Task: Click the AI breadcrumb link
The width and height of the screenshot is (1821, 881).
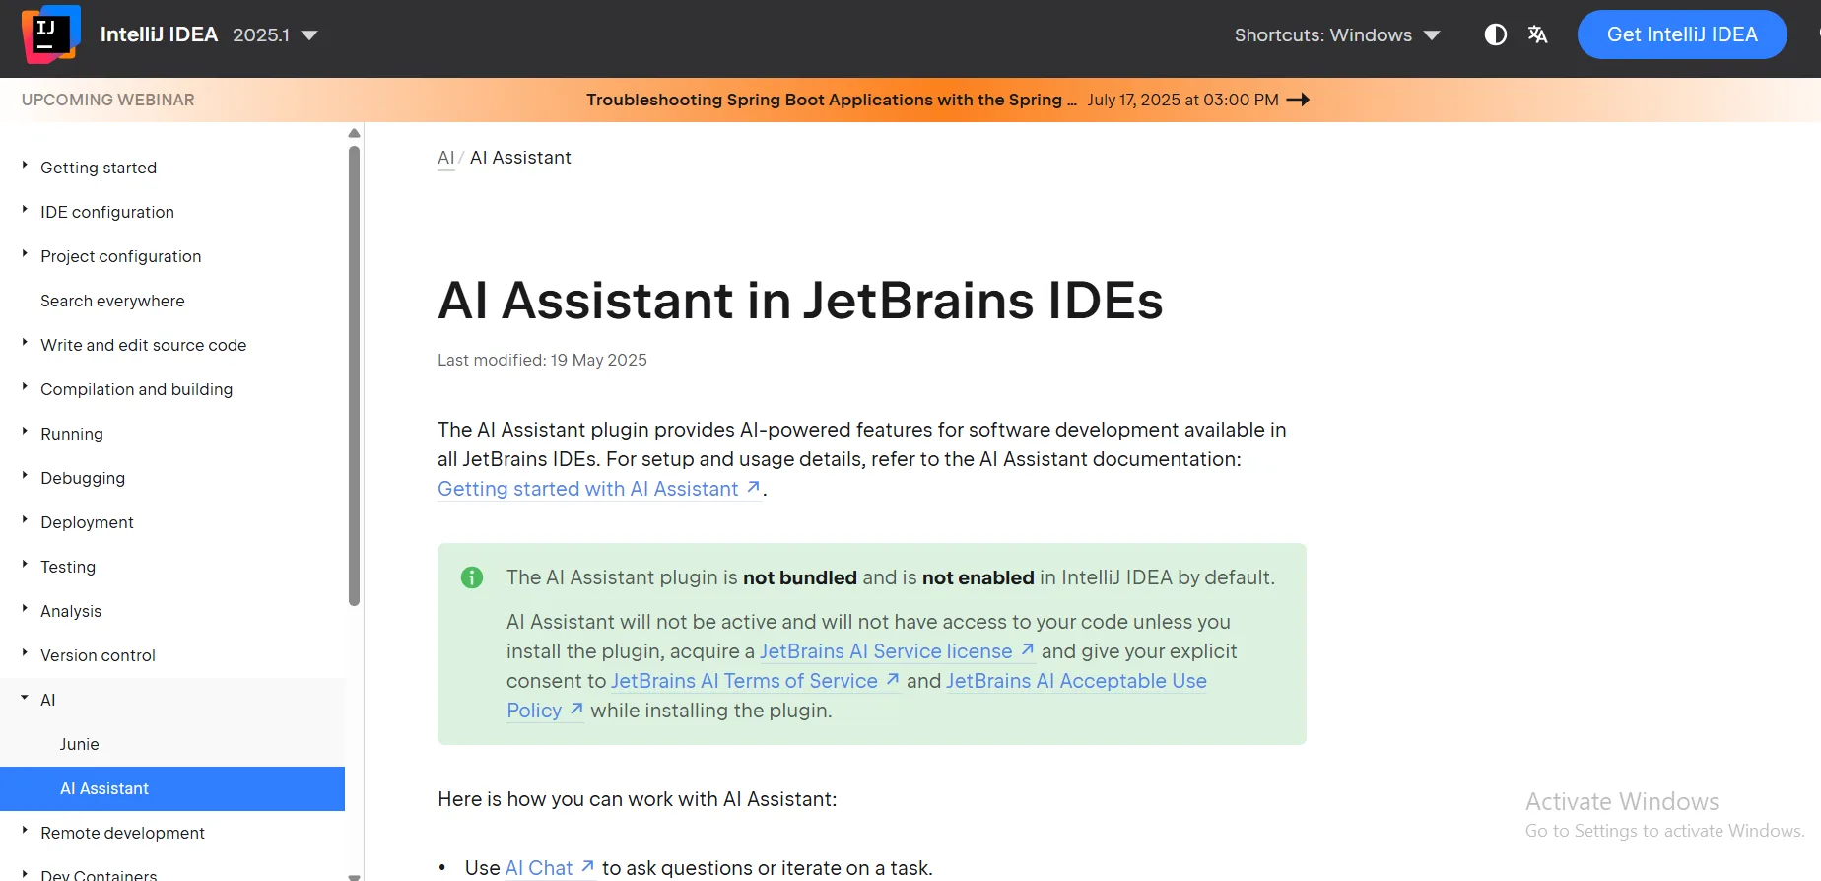Action: click(445, 158)
